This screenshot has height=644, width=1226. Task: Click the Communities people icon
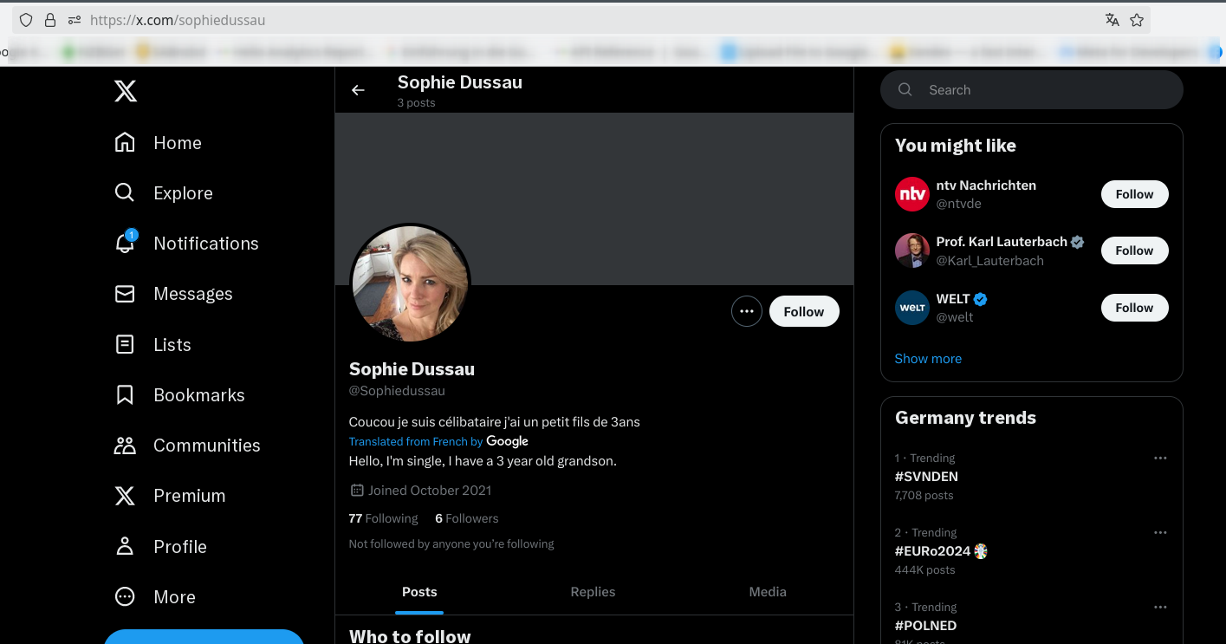(x=125, y=446)
